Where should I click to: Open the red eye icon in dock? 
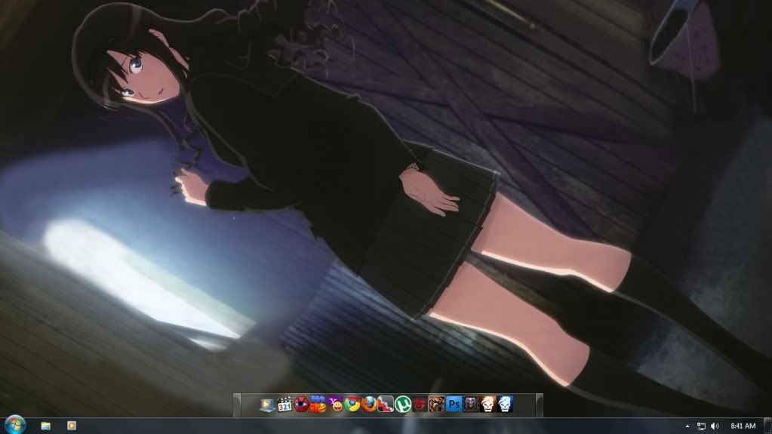pos(301,405)
